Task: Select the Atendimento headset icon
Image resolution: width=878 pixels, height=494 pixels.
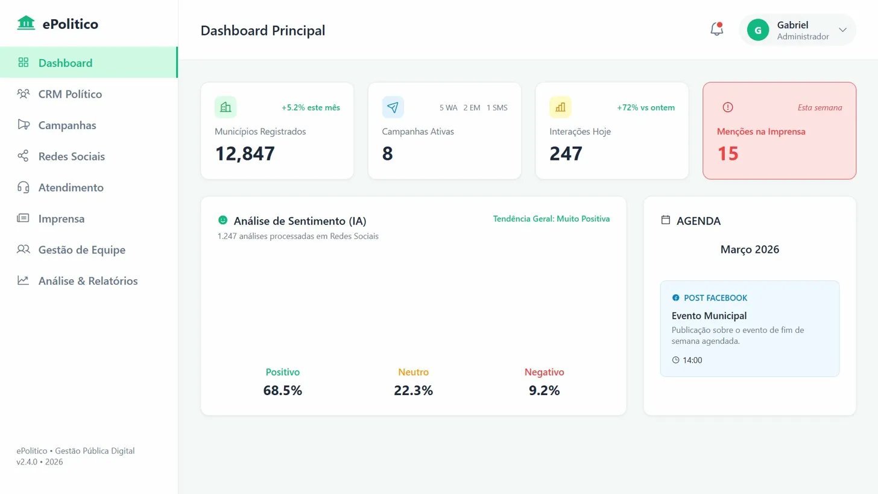Action: [x=23, y=188]
